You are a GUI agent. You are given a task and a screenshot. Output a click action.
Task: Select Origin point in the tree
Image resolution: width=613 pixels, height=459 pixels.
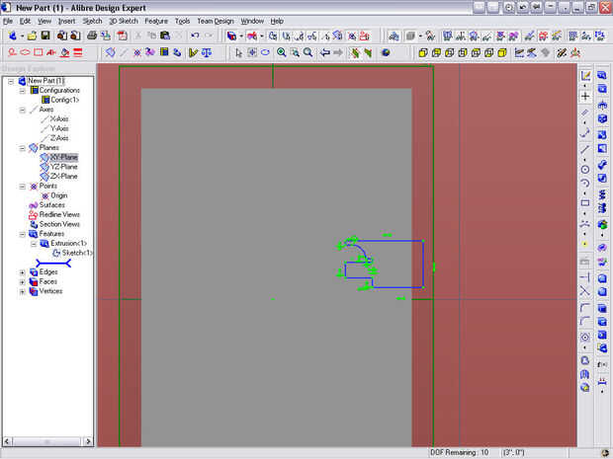point(59,195)
